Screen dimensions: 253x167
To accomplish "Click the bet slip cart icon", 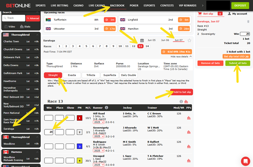I will (200, 13).
